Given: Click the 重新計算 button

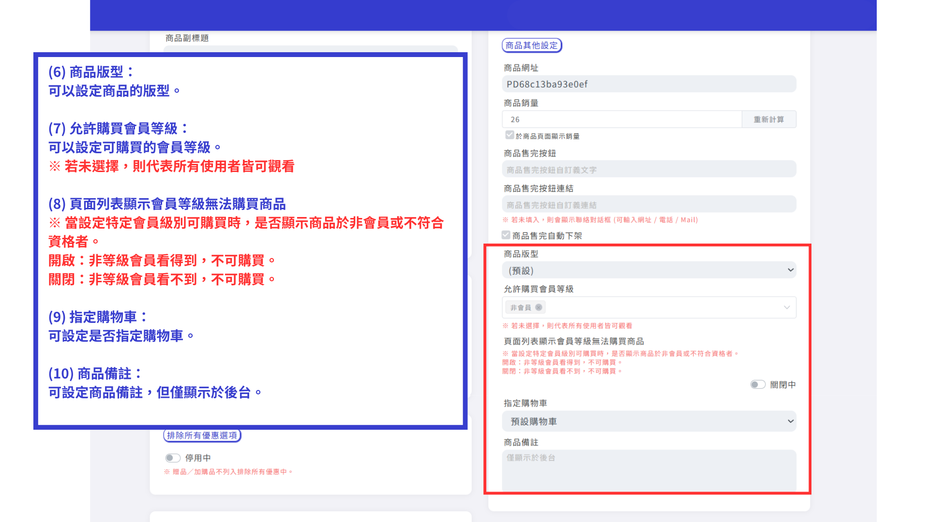Looking at the screenshot, I should [769, 119].
